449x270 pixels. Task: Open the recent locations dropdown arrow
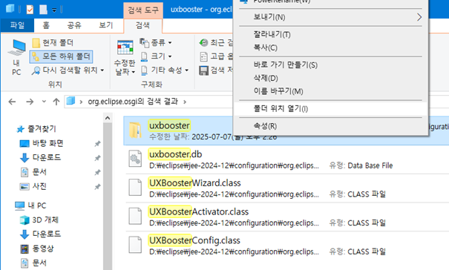tap(44, 102)
